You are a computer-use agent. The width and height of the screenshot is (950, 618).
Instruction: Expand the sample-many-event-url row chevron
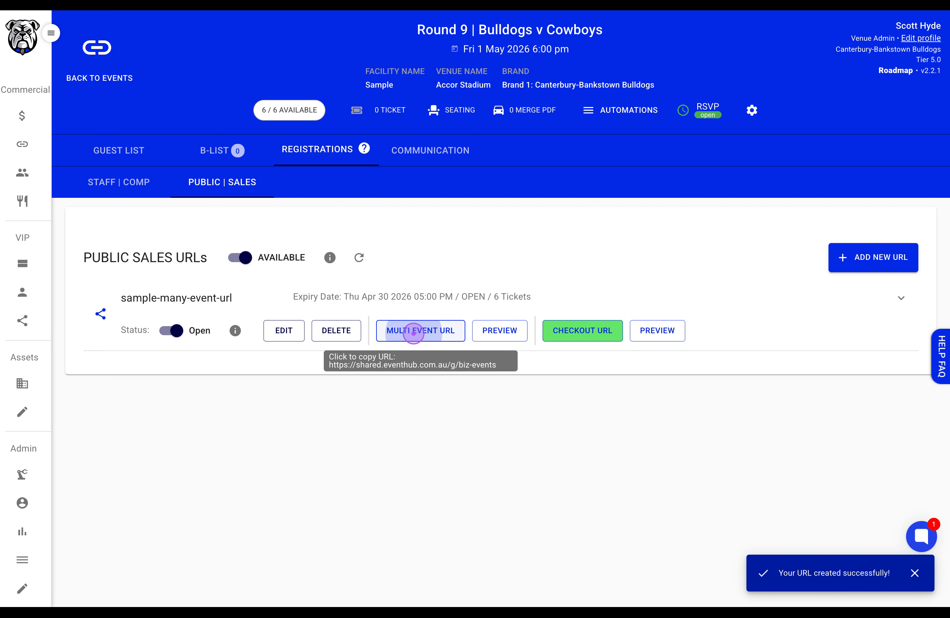[x=901, y=298]
